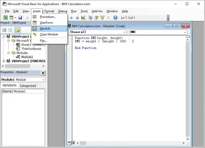205x148 pixels.
Task: Switch to Procedure View button
Action: [x=69, y=143]
